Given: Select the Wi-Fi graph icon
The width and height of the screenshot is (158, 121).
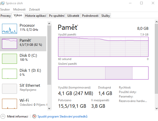Looking at the screenshot, I should pyautogui.click(x=9, y=104).
